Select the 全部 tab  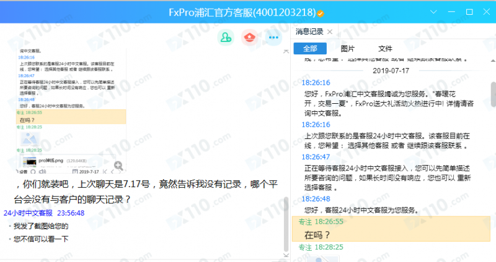310,48
